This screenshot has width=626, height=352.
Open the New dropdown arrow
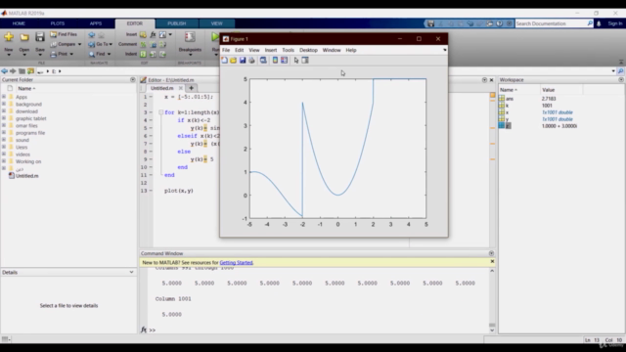tap(9, 55)
